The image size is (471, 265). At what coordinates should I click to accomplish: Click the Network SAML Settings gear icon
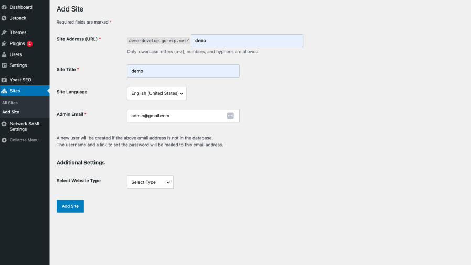(x=4, y=124)
